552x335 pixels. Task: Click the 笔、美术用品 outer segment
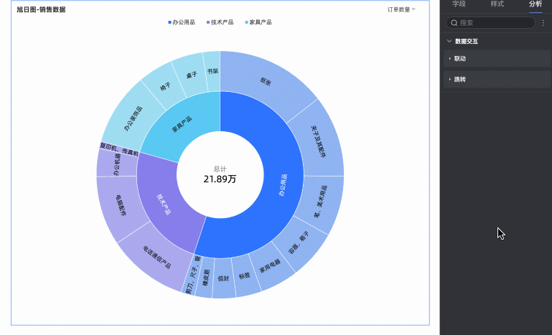pyautogui.click(x=320, y=202)
